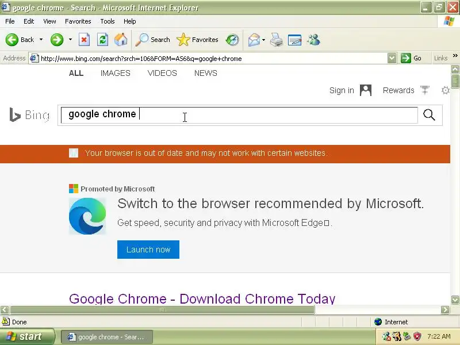
Task: Click the Address bar URL field
Action: tap(213, 59)
